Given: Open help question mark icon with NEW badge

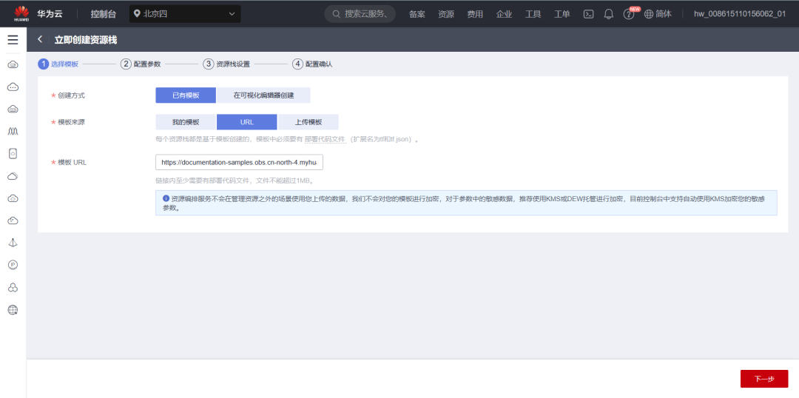Looking at the screenshot, I should (x=629, y=14).
